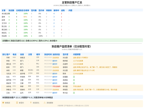144x112 pixels.
Task: Click the orange 不符合条件 cell under 问题预警
Action: pyautogui.click(x=77, y=86)
